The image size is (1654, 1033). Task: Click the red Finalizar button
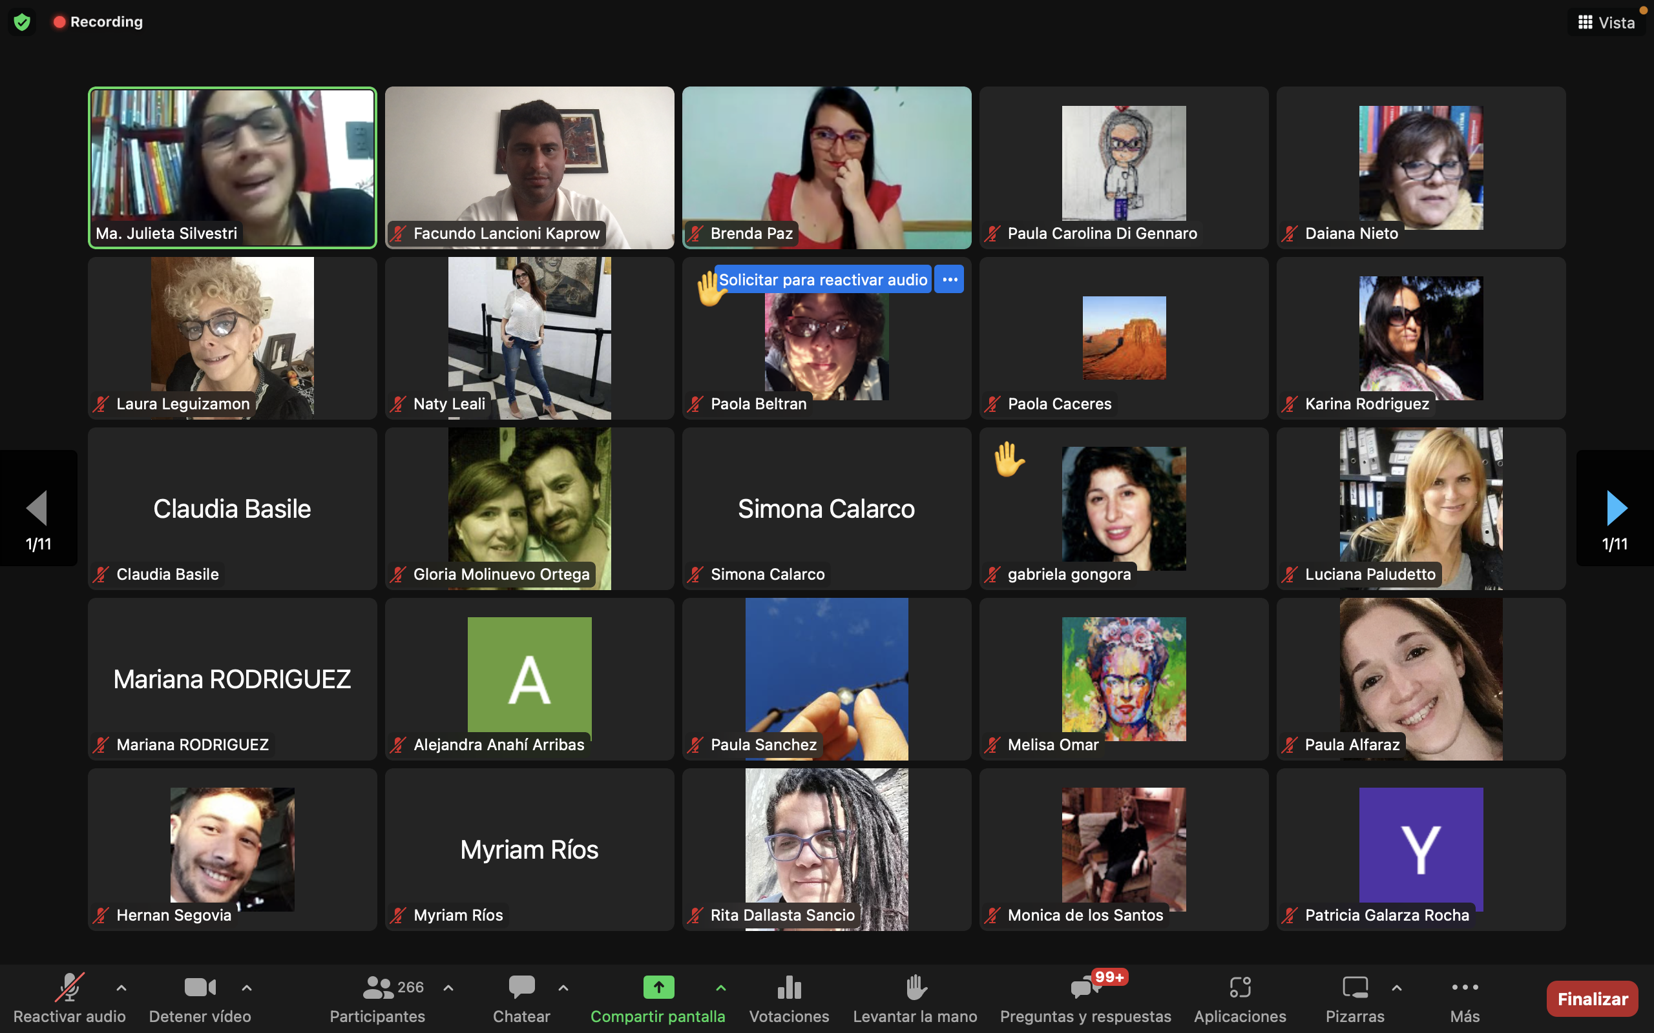coord(1593,999)
